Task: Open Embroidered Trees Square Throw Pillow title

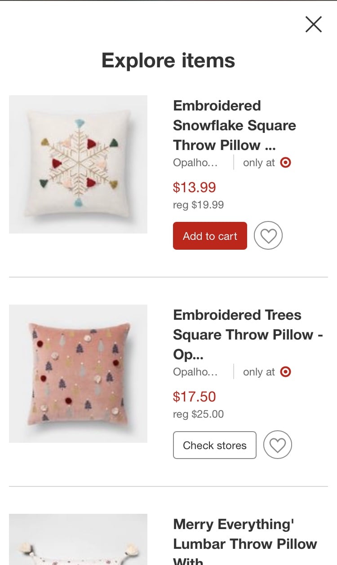Action: coord(248,335)
